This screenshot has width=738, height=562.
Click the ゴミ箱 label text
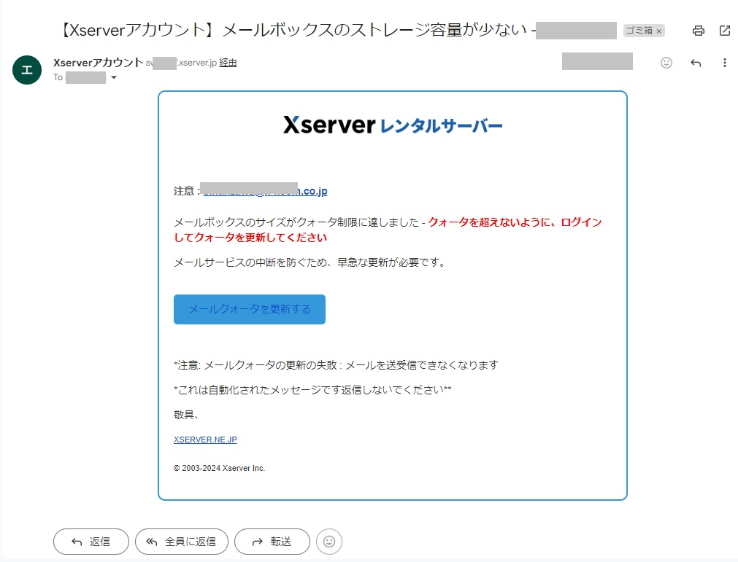638,31
